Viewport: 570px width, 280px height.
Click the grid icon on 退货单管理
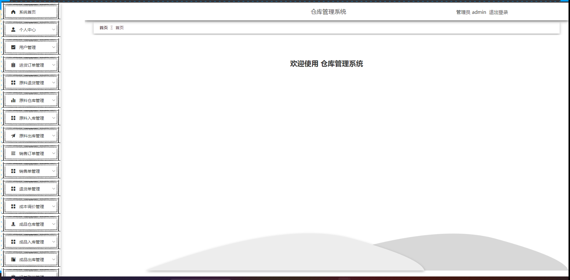click(x=13, y=189)
